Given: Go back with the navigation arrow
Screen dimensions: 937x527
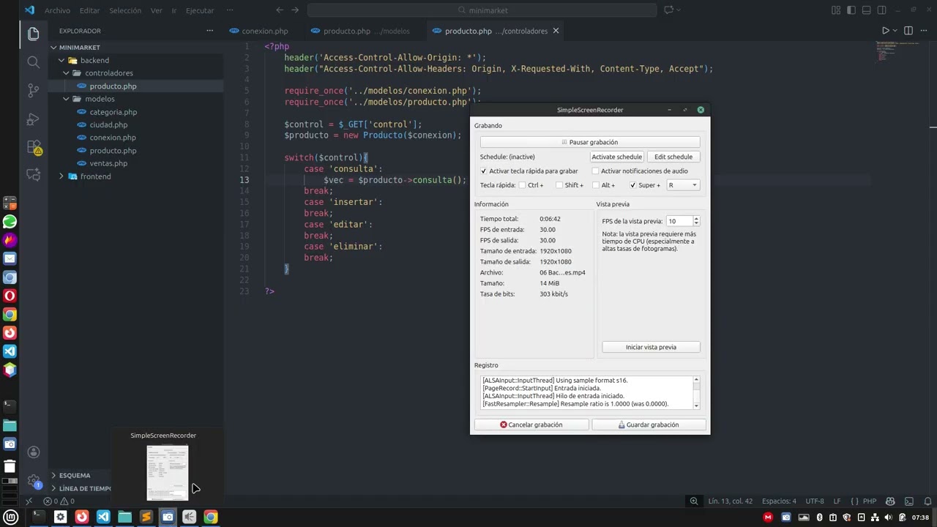Looking at the screenshot, I should click(x=280, y=10).
